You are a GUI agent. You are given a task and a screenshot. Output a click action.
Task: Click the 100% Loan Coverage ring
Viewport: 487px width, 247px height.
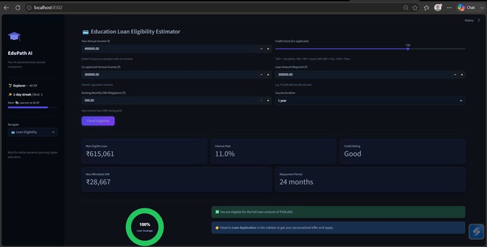pos(145,227)
